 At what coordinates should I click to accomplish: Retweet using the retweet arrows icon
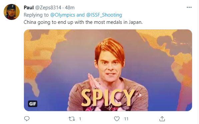click(72, 119)
